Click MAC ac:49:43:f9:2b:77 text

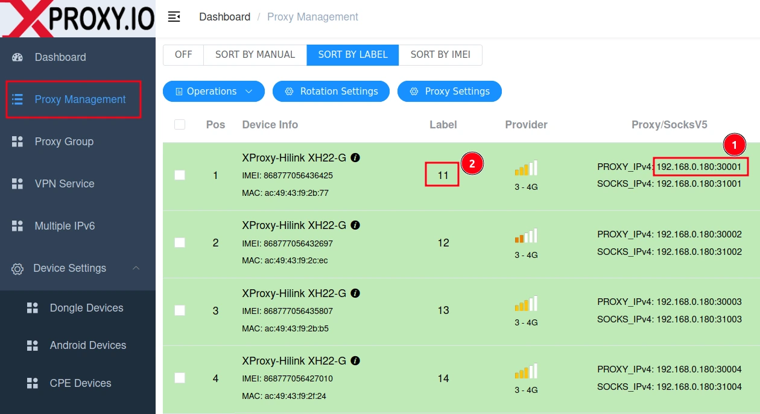pyautogui.click(x=285, y=193)
